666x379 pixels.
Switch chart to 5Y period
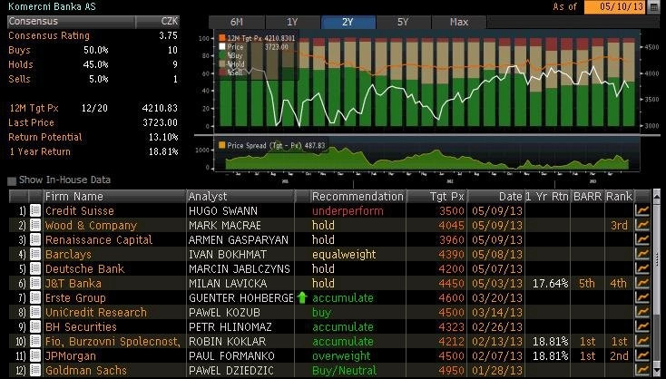403,22
